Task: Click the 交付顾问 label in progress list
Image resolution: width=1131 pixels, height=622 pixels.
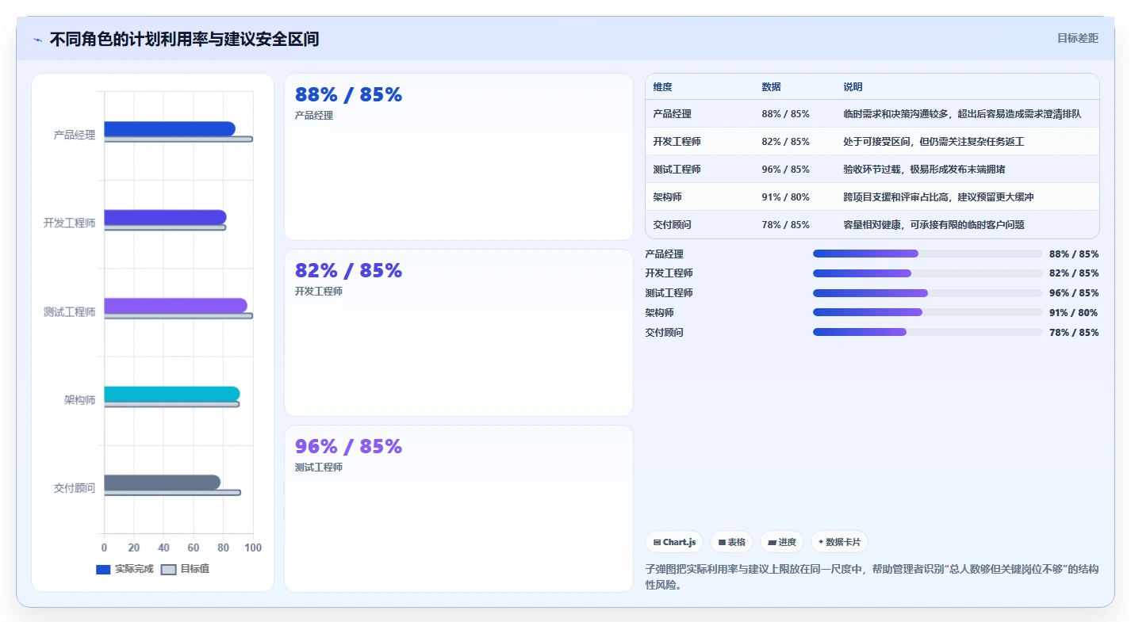Action: click(x=664, y=333)
